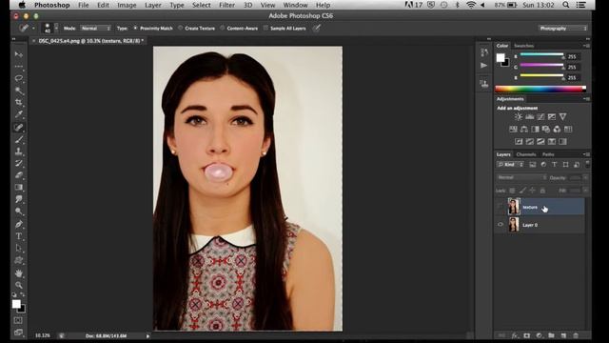Open the Image menu
The width and height of the screenshot is (609, 343).
(x=127, y=5)
